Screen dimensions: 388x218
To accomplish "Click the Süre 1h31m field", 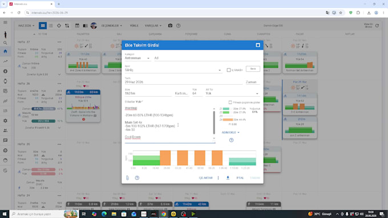I will pos(148,93).
